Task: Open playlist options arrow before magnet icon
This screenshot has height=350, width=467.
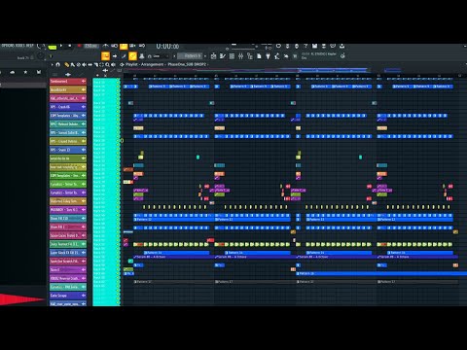Action: click(x=52, y=64)
